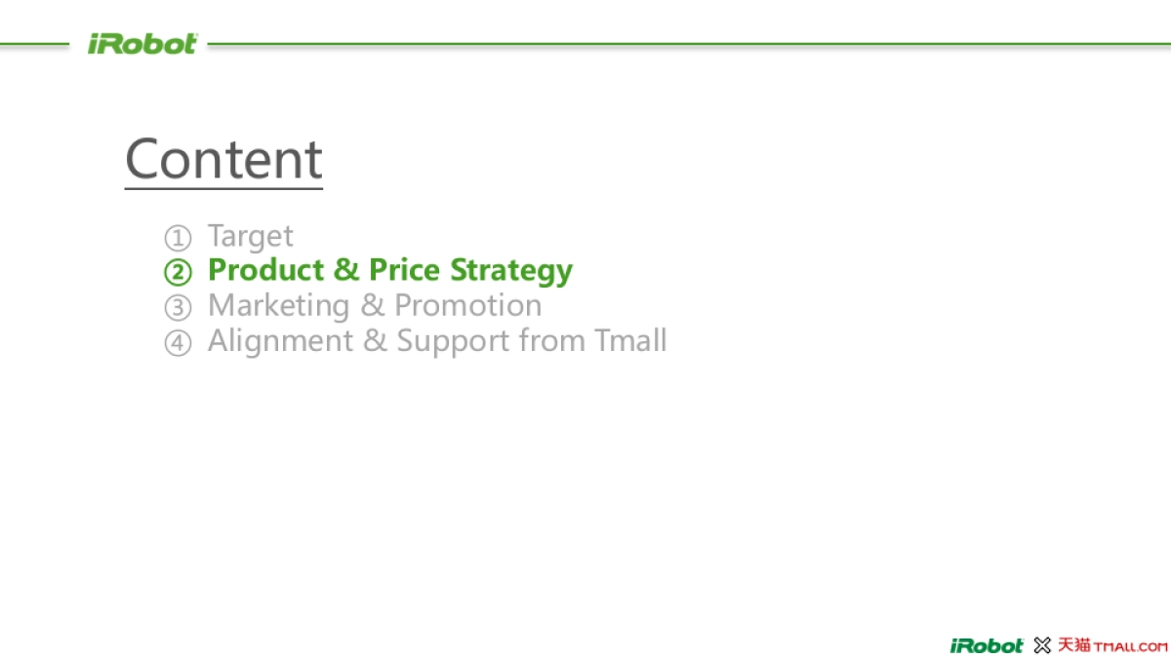This screenshot has height=658, width=1171.
Task: Click the green circled number two bullet
Action: pos(177,272)
